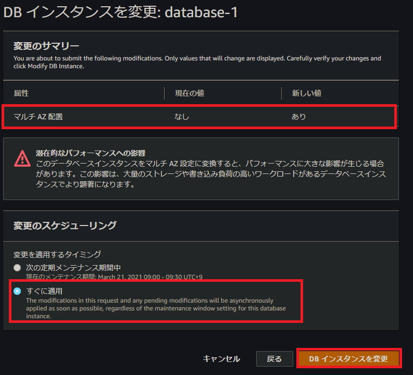Click the キャンセル link
Viewport: 413px width, 375px height.
221,359
